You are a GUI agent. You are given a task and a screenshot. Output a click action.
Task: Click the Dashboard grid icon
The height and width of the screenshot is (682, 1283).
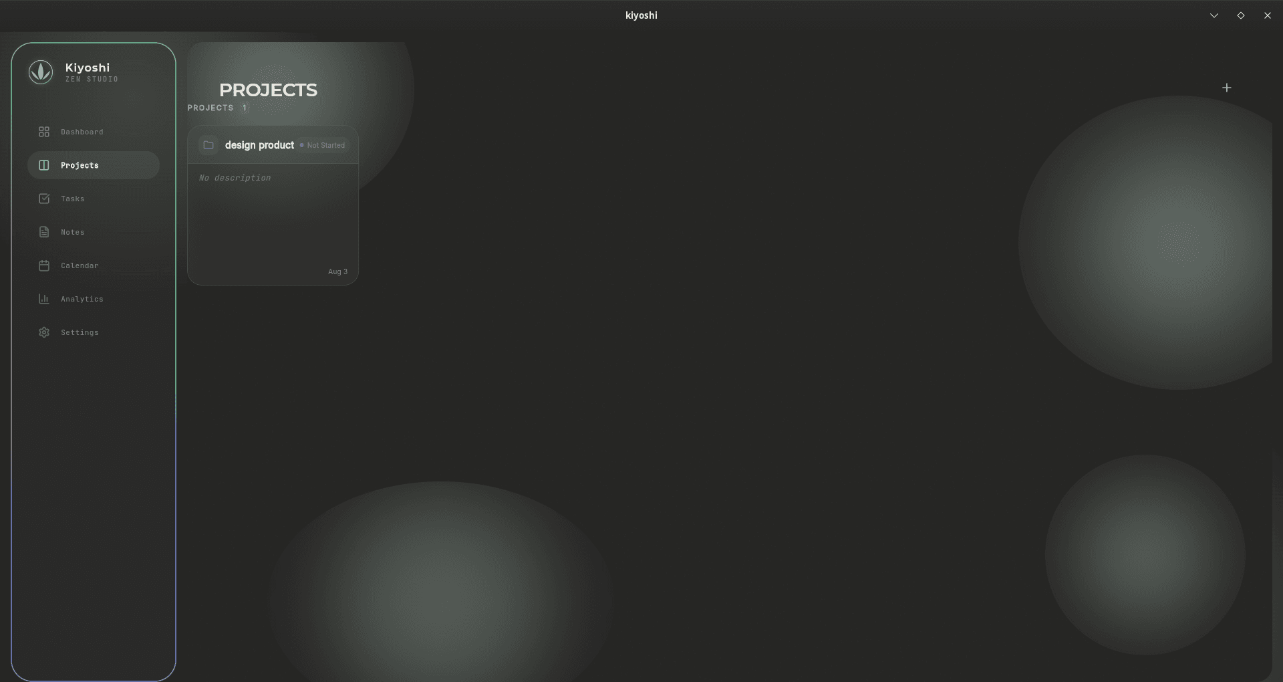44,132
